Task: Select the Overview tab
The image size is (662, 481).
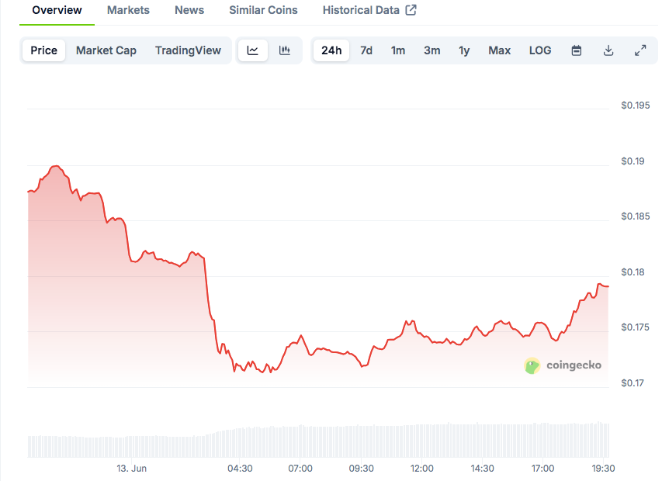Action: (x=57, y=10)
